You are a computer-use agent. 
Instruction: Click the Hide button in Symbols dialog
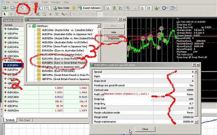point(114,32)
